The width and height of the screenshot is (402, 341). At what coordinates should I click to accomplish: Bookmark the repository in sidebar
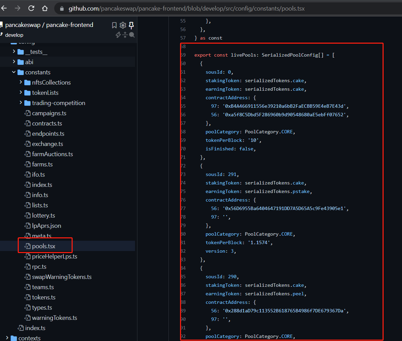click(114, 25)
